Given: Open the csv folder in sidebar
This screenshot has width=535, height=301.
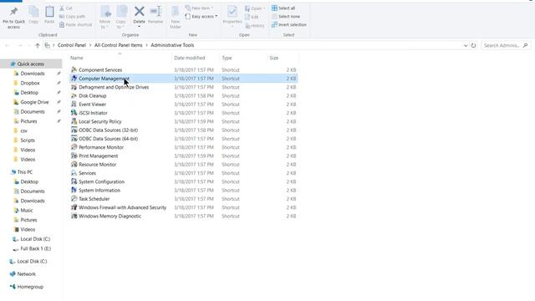Looking at the screenshot, I should [23, 130].
